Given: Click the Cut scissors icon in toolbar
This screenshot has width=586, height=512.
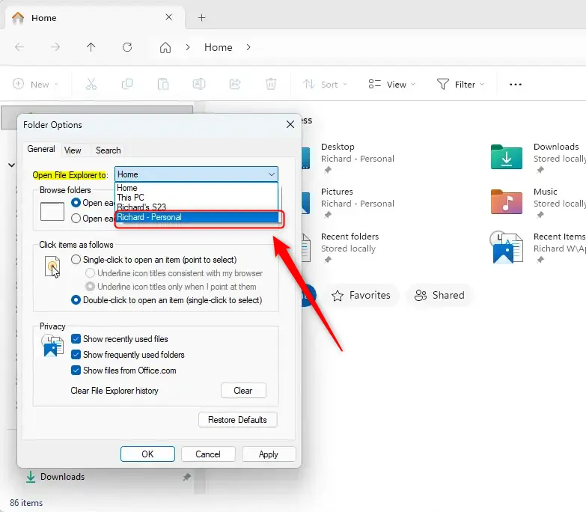Looking at the screenshot, I should point(91,84).
